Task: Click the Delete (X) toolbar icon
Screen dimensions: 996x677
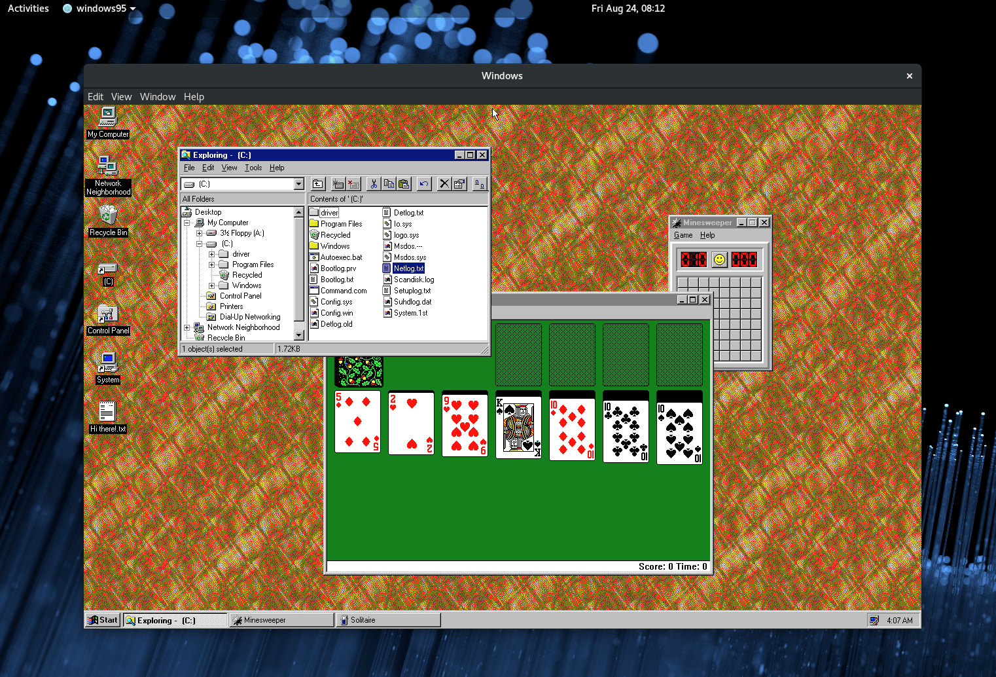Action: [444, 184]
